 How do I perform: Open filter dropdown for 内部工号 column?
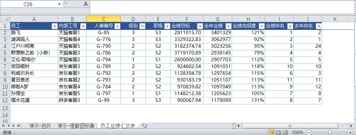(83, 26)
